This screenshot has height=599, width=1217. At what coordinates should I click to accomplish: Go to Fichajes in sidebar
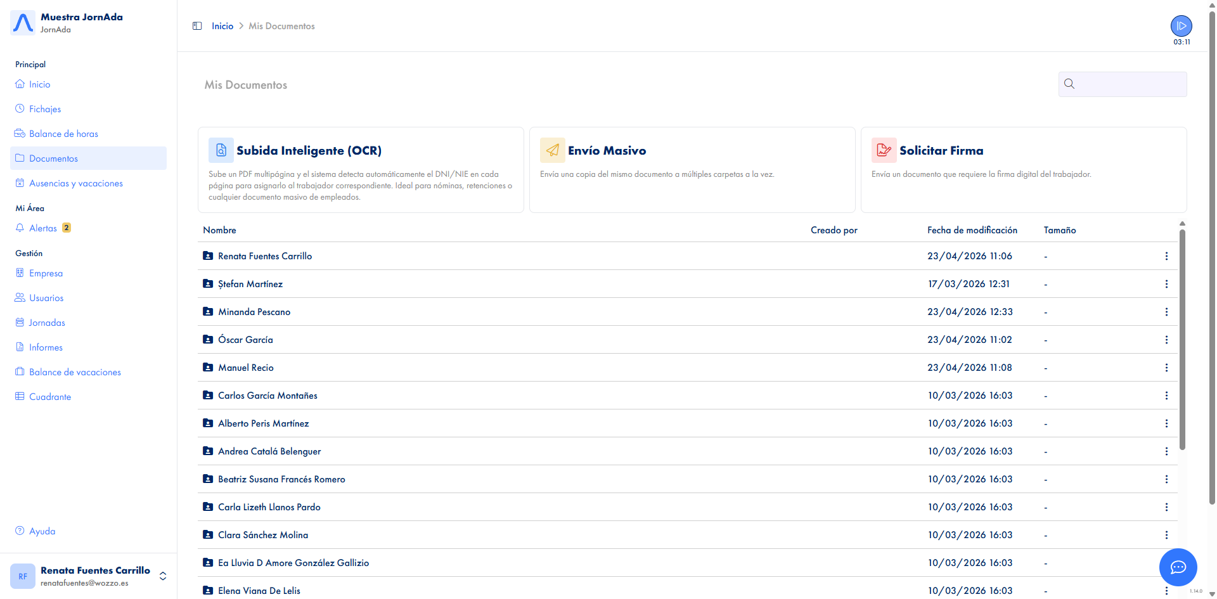(45, 109)
